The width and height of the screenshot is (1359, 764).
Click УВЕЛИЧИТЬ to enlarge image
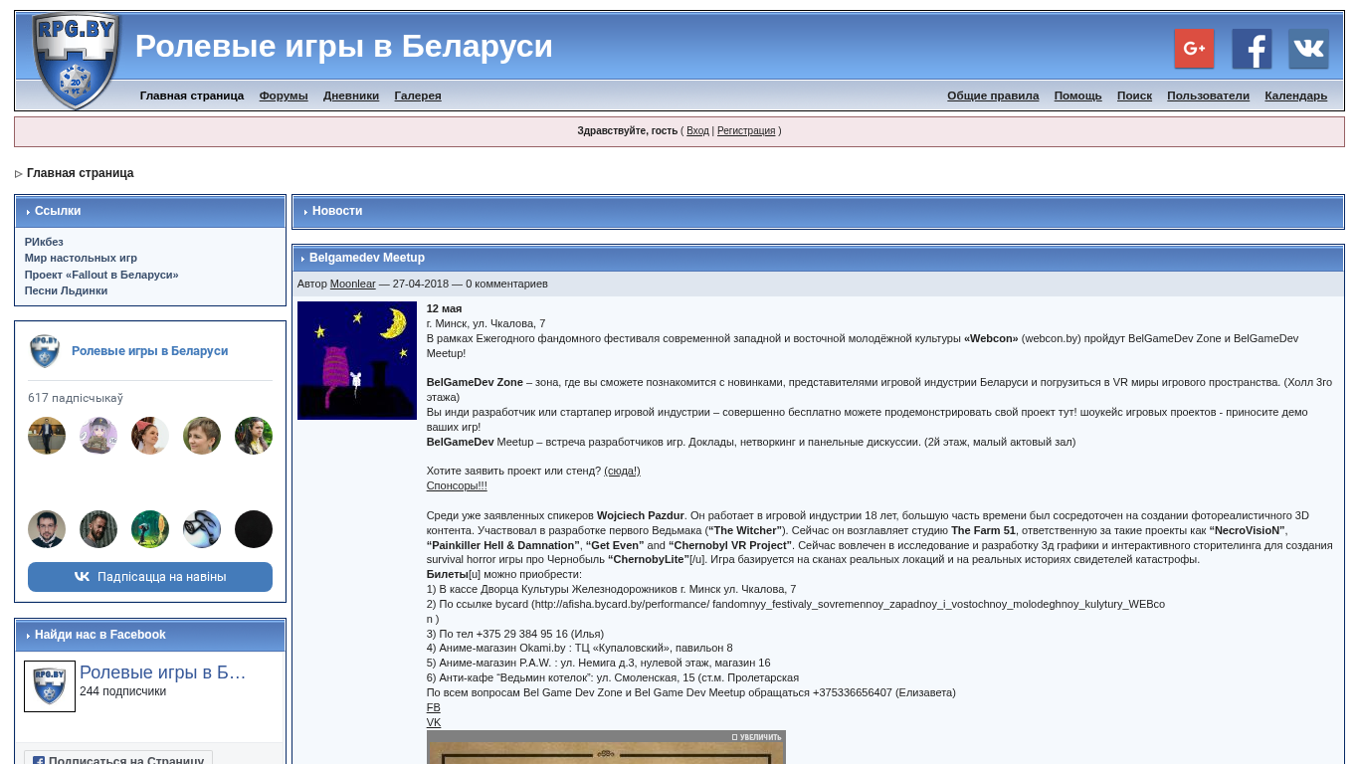click(x=757, y=737)
